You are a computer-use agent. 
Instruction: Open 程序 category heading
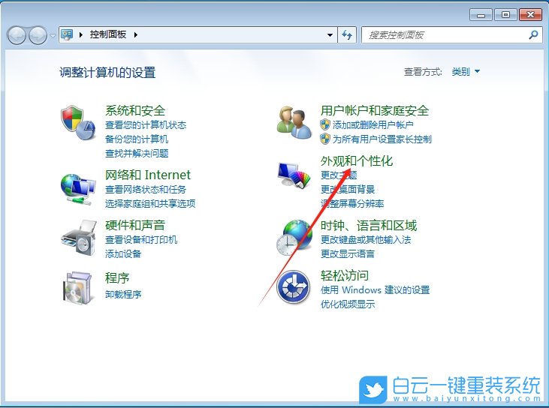(117, 278)
